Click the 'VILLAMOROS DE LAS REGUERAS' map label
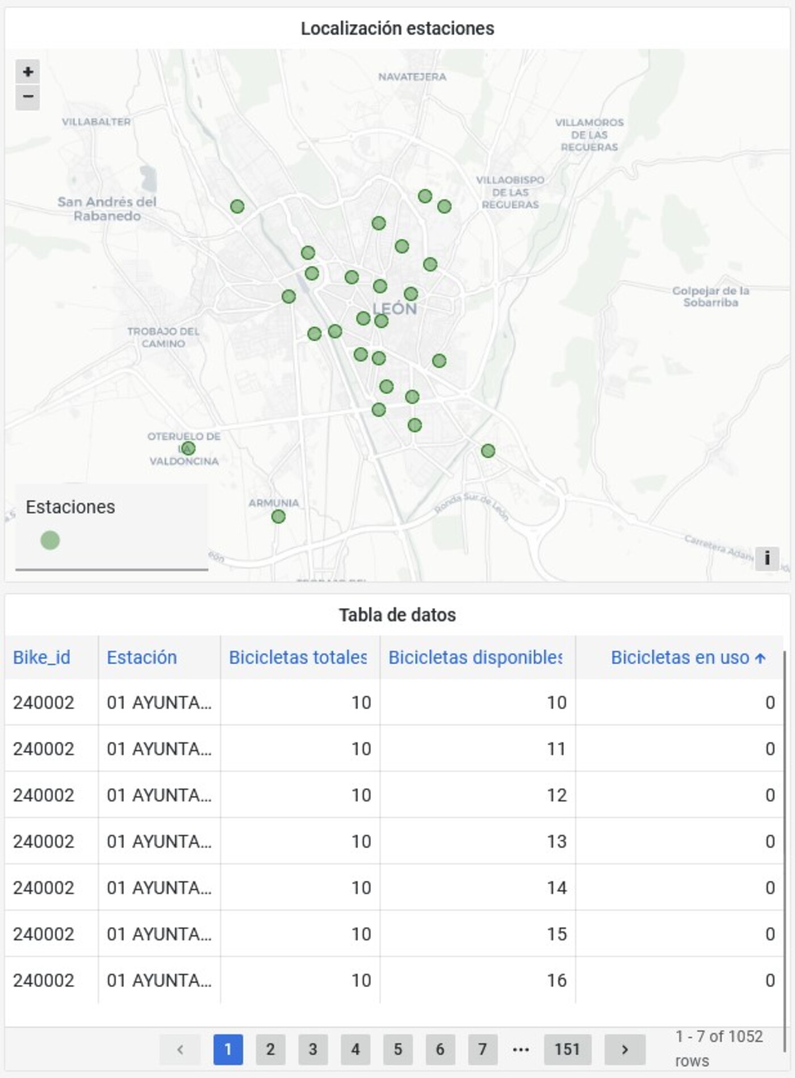 tap(589, 135)
